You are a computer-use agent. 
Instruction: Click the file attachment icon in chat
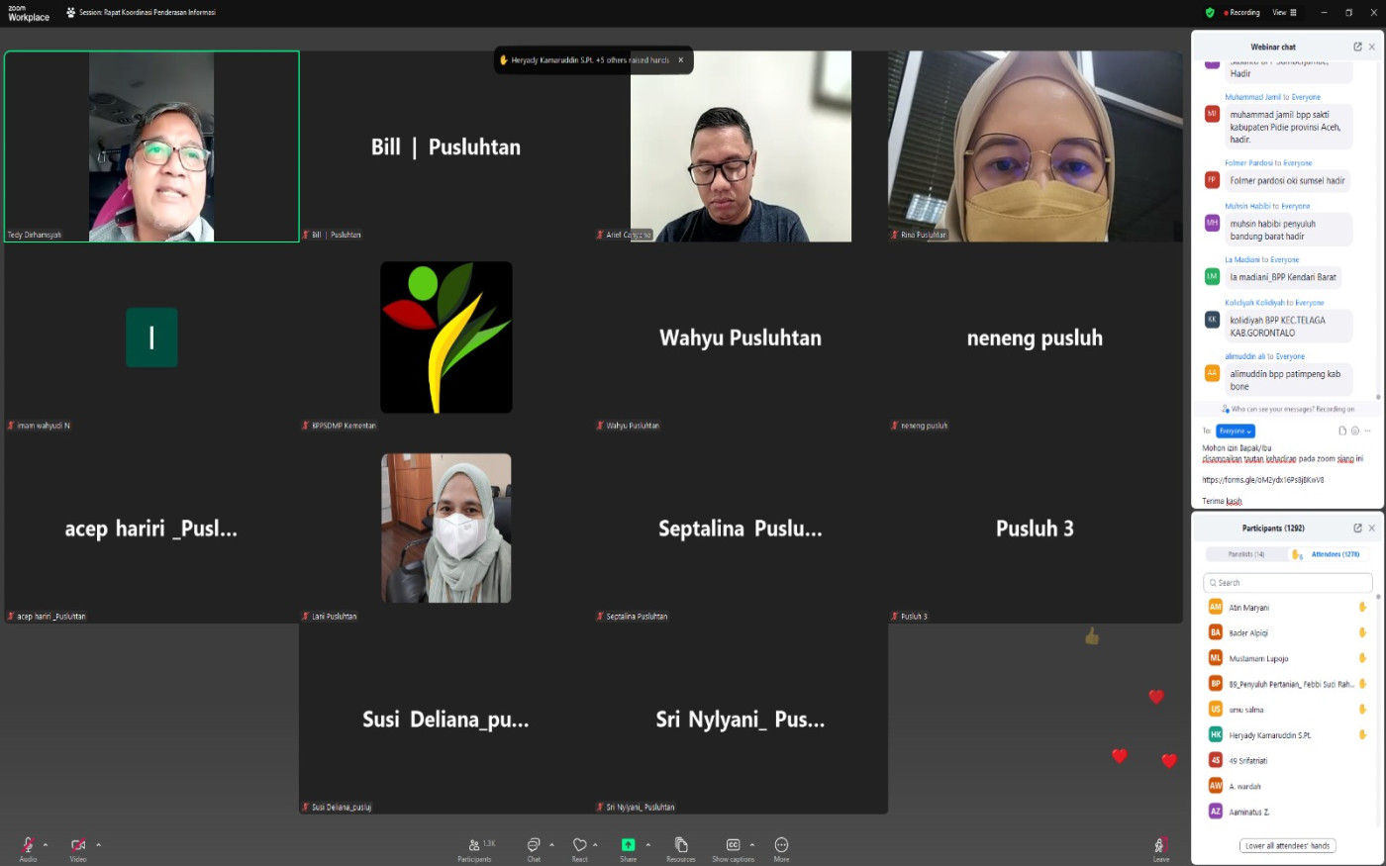click(1342, 431)
